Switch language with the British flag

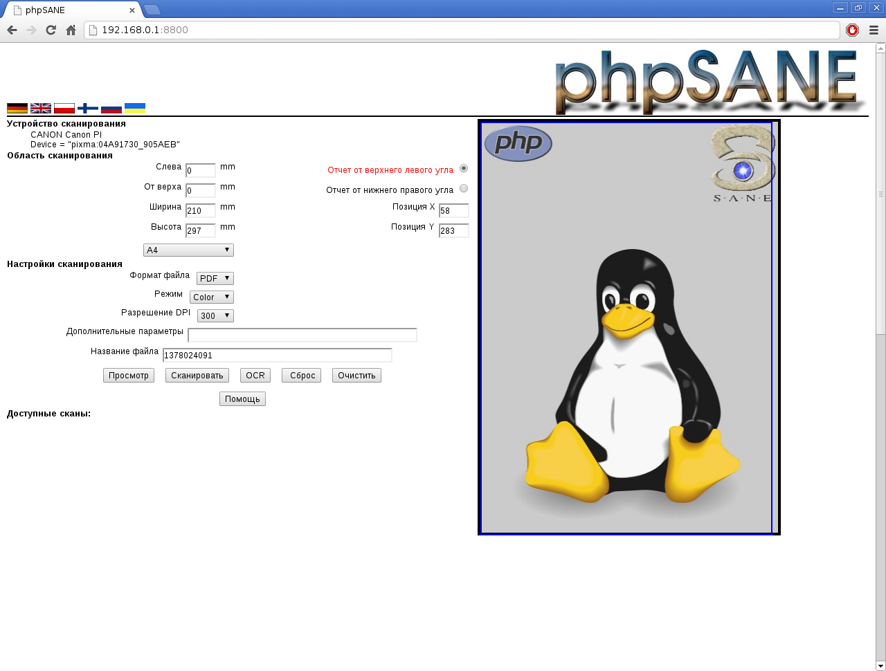[41, 108]
